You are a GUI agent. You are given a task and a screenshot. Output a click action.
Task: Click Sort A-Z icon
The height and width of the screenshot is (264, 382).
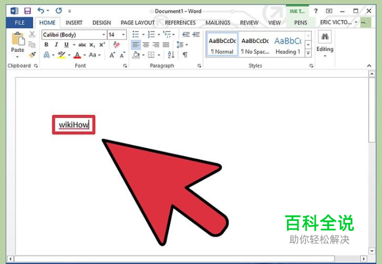coord(171,55)
